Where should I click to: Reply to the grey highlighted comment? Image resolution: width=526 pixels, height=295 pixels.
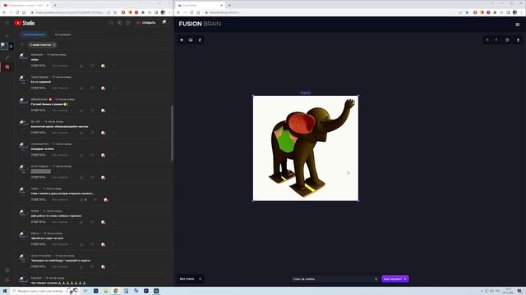click(x=39, y=177)
